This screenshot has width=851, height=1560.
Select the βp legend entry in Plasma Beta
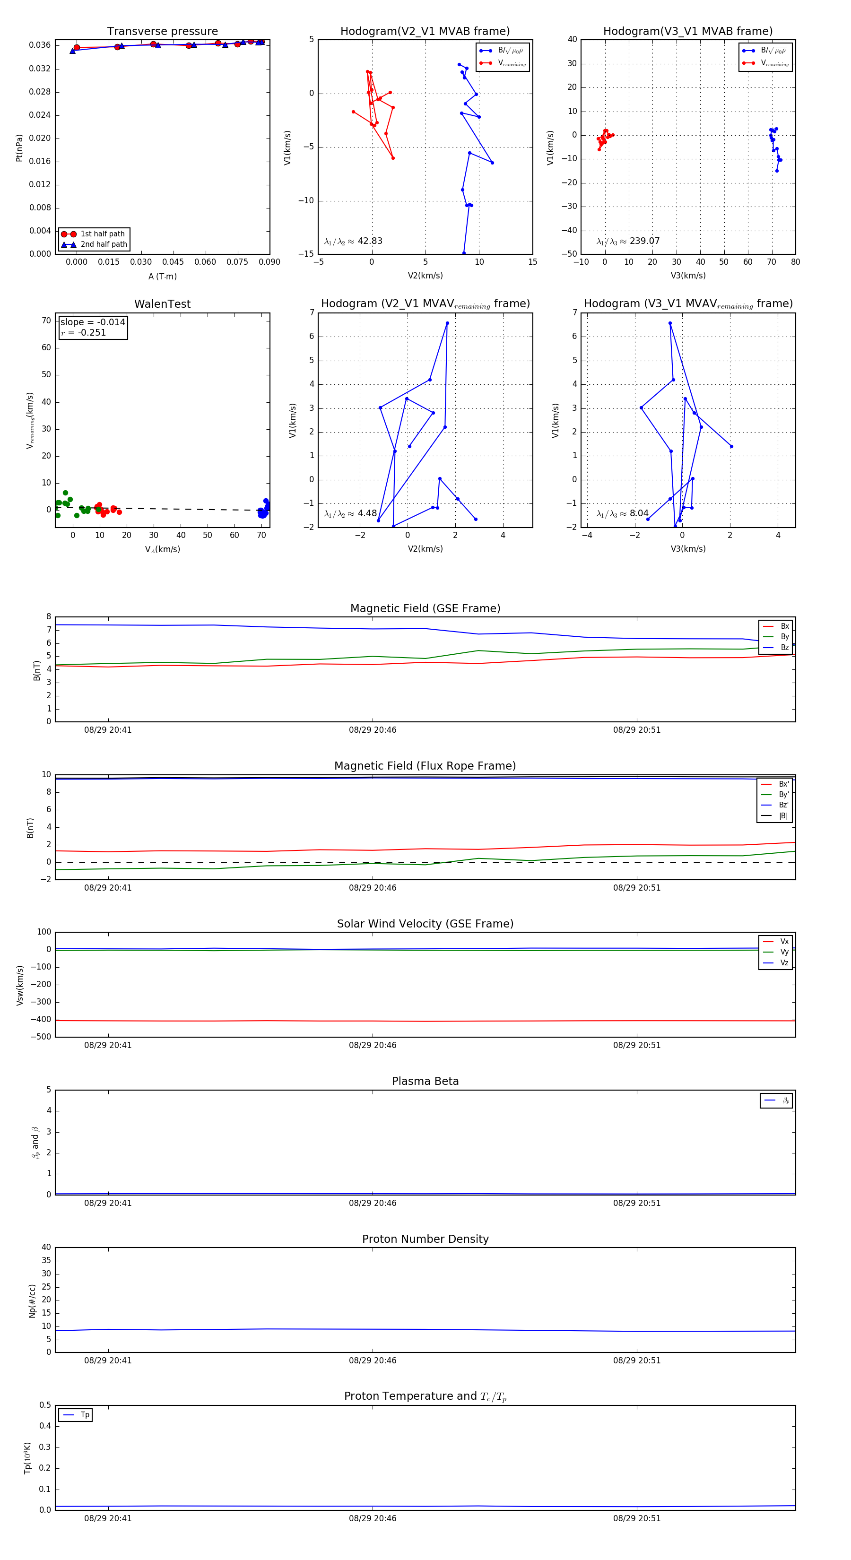pos(777,1101)
